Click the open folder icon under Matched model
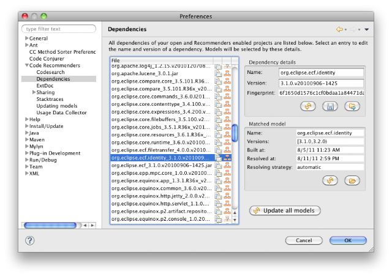Image resolution: width=392 pixels, height=277 pixels. 352,180
